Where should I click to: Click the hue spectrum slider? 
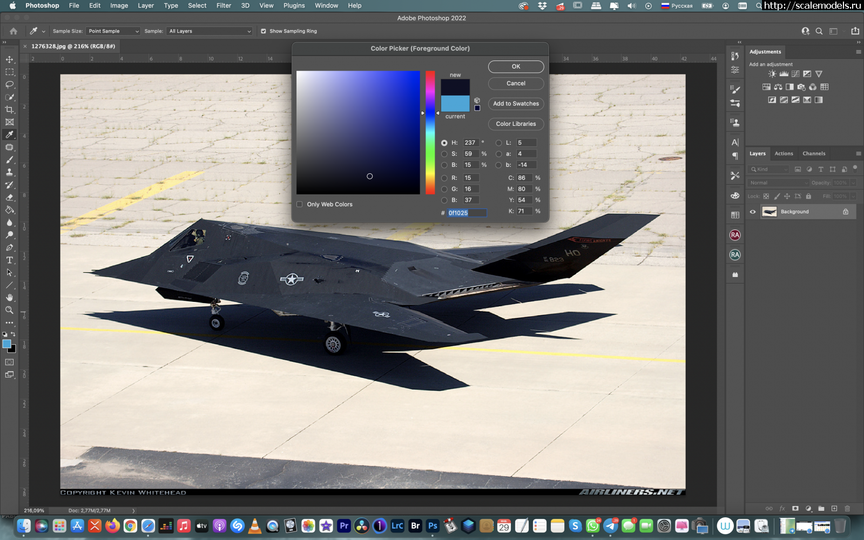click(430, 132)
